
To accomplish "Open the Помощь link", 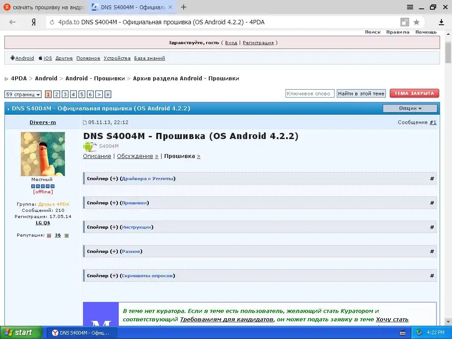I will click(426, 32).
